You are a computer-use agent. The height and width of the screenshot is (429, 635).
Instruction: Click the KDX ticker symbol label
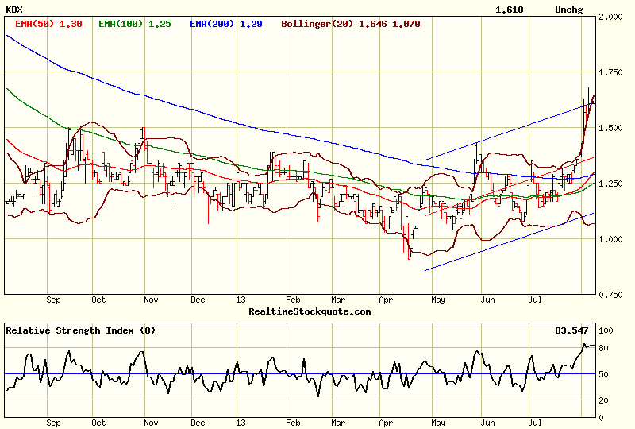(14, 10)
